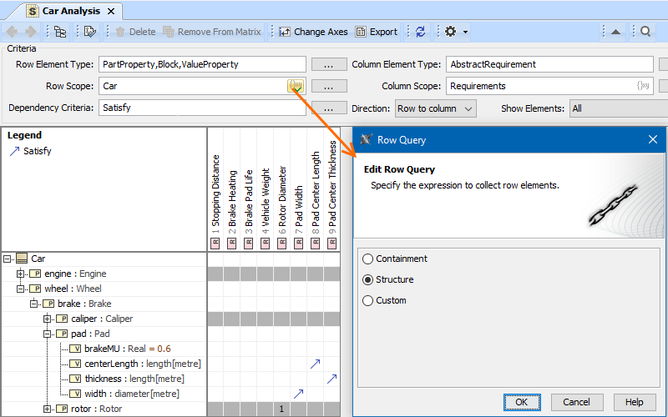The width and height of the screenshot is (668, 417).
Task: Cancel the Row Query dialog
Action: click(577, 402)
